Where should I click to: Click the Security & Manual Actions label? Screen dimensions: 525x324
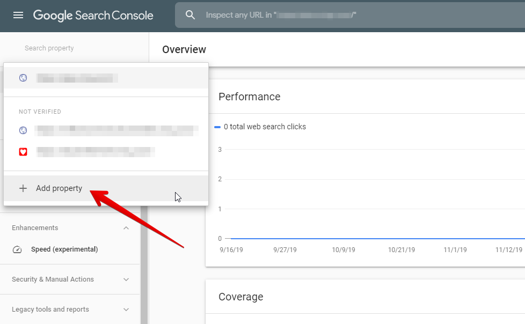coord(53,279)
